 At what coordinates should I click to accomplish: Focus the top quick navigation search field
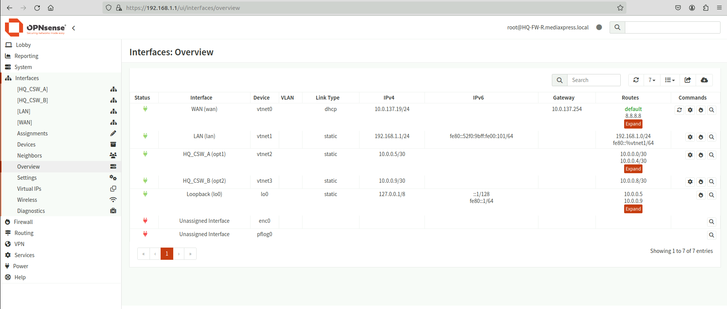pos(672,27)
